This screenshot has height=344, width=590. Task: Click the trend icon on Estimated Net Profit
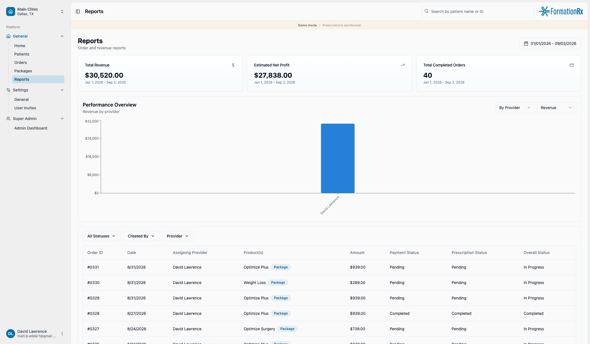[x=403, y=65]
